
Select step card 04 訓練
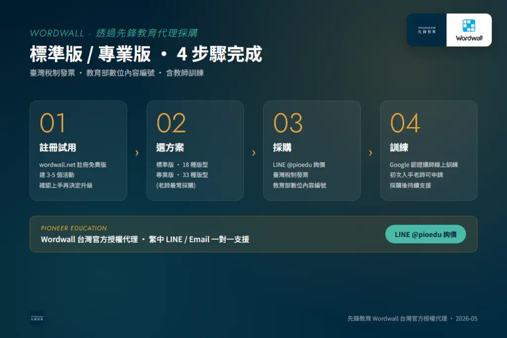click(x=429, y=150)
